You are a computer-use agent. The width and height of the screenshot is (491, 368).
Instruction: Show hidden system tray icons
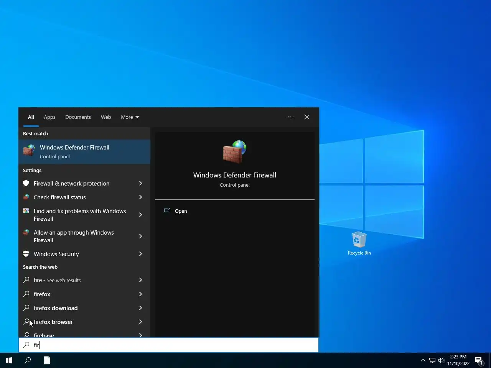coord(423,360)
